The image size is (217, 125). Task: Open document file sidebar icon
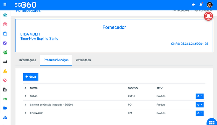(x=5, y=90)
